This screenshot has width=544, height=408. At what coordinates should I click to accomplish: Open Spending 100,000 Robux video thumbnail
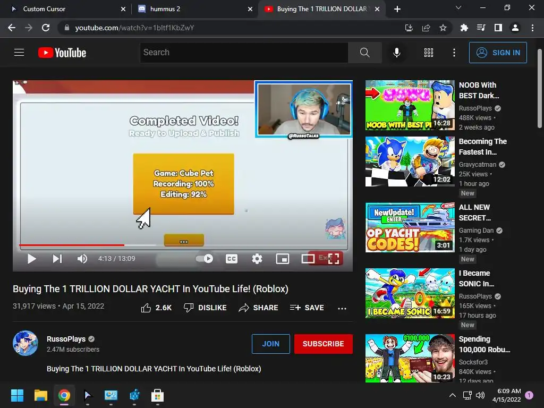pos(410,359)
